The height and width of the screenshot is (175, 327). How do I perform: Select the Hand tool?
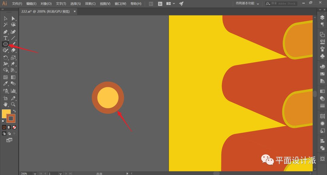point(5,104)
